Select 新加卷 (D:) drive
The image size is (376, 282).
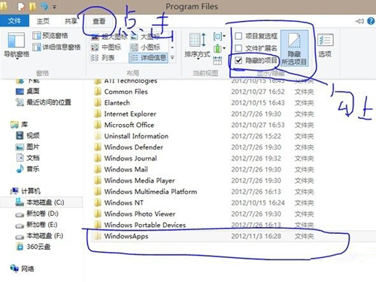point(37,214)
